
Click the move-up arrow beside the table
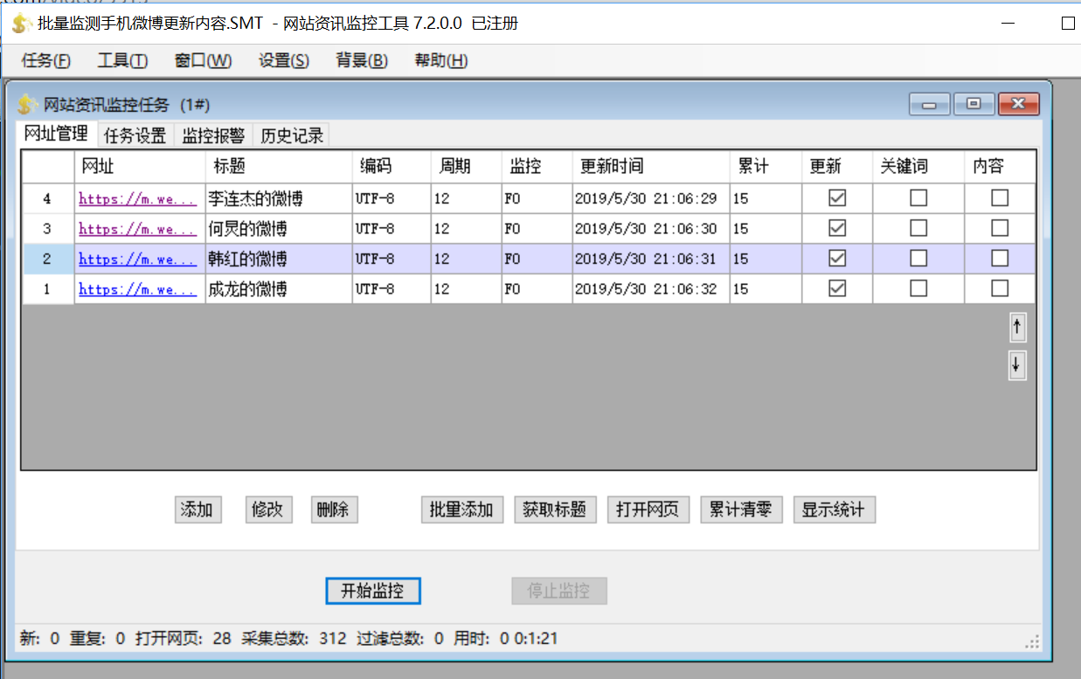click(x=1016, y=328)
